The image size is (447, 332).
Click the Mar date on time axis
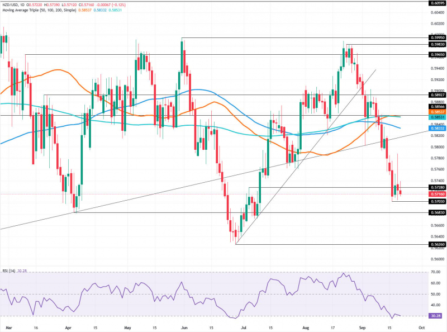tap(9, 328)
